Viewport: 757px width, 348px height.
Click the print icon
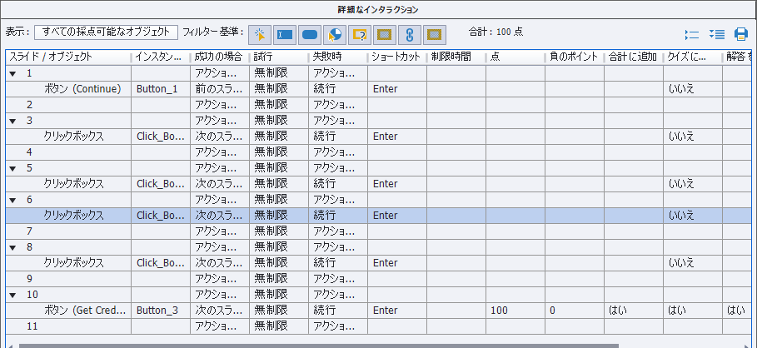741,34
